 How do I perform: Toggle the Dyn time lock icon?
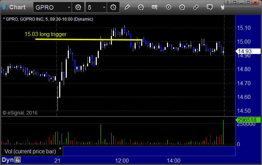click(18, 160)
